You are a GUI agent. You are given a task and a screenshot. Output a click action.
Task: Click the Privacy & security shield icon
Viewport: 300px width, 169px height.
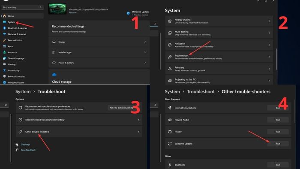(x=4, y=76)
